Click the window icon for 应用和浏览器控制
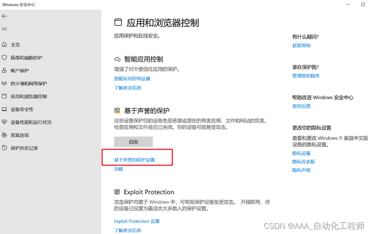The image size is (371, 234). [4, 96]
